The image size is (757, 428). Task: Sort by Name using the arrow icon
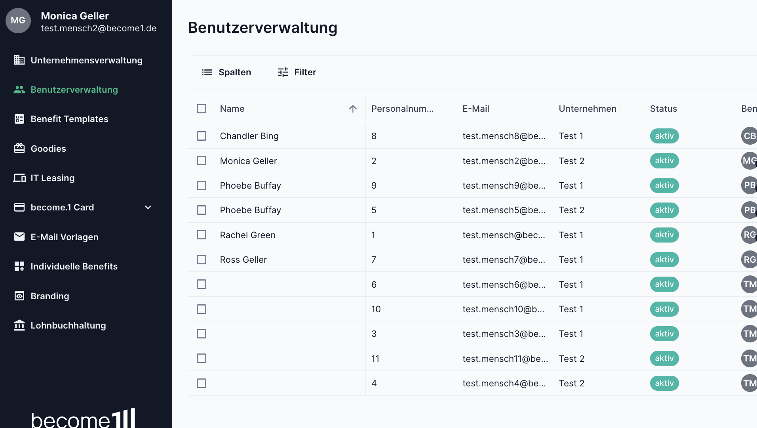point(353,109)
